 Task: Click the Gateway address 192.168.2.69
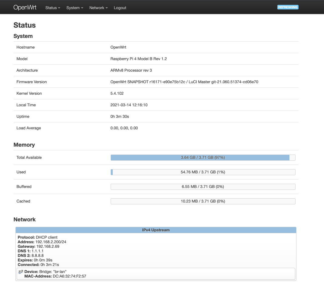pyautogui.click(x=48, y=246)
